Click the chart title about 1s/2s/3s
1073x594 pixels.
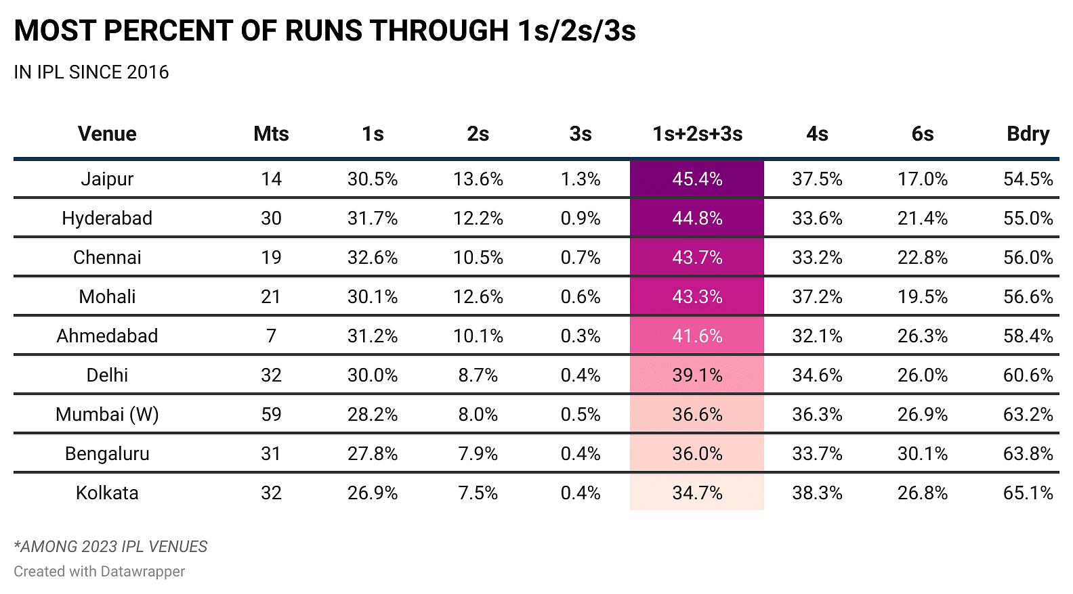click(324, 31)
